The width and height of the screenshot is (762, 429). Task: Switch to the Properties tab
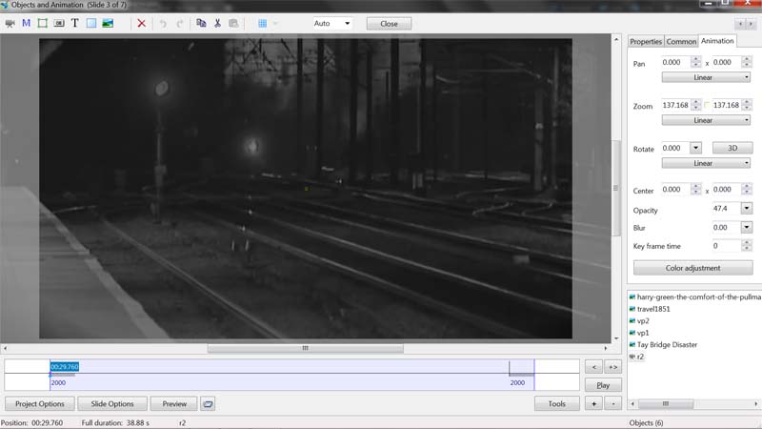coord(645,41)
